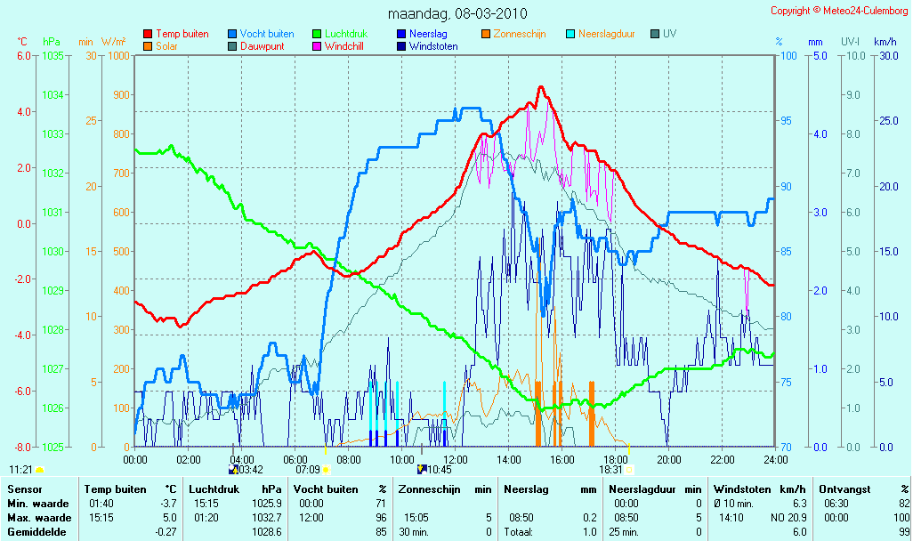This screenshot has width=913, height=541.
Task: Click the cyan Neerslagduur legend square
Action: [570, 35]
